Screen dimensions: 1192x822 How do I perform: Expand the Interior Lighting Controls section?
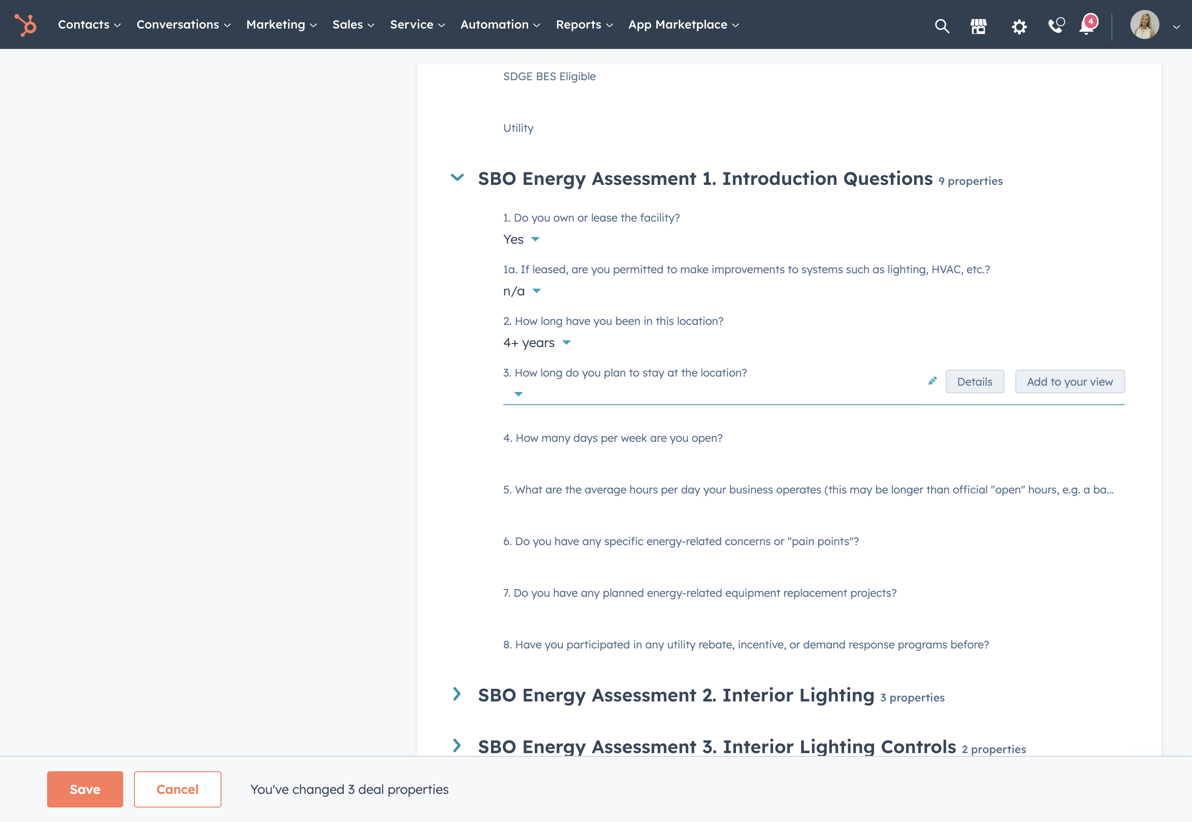coord(457,746)
